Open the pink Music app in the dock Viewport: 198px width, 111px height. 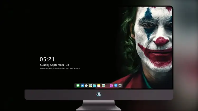click(x=111, y=85)
